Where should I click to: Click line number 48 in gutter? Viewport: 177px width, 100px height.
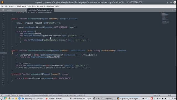pyautogui.click(x=3, y=53)
